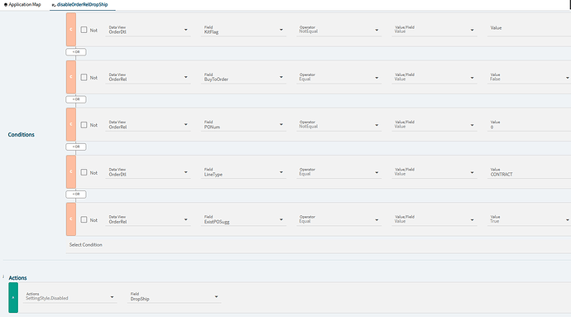This screenshot has height=317, width=571.
Task: Open the DropShip Field dropdown in Actions
Action: (174, 296)
